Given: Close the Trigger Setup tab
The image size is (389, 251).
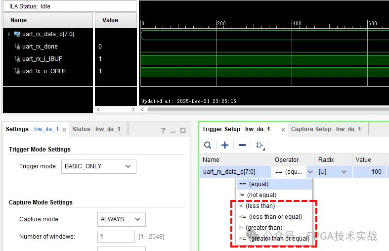Looking at the screenshot, I should 283,130.
